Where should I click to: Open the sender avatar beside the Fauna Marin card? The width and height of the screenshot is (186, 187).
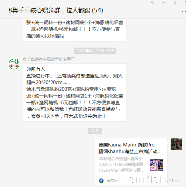[x=176, y=144]
